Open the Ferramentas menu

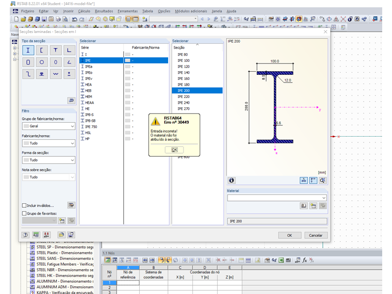[x=127, y=11]
